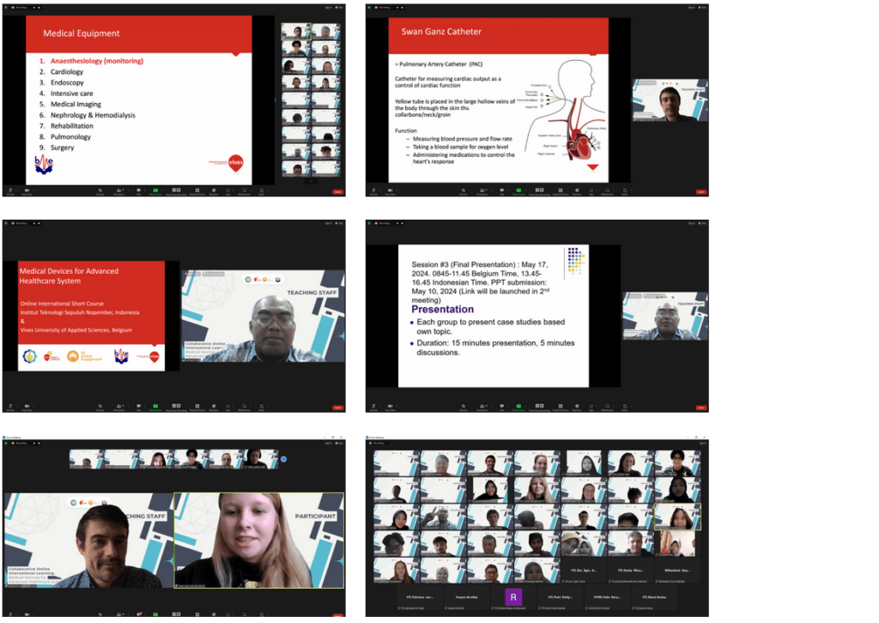Click Whiteboards icon in Session #3 Presentation window toolbar

(608, 407)
